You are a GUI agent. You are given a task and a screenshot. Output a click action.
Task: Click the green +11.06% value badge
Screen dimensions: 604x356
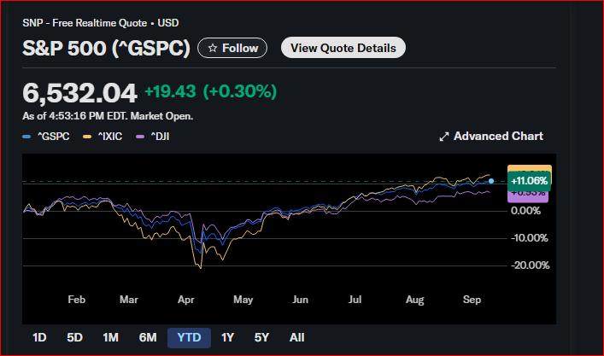[529, 181]
